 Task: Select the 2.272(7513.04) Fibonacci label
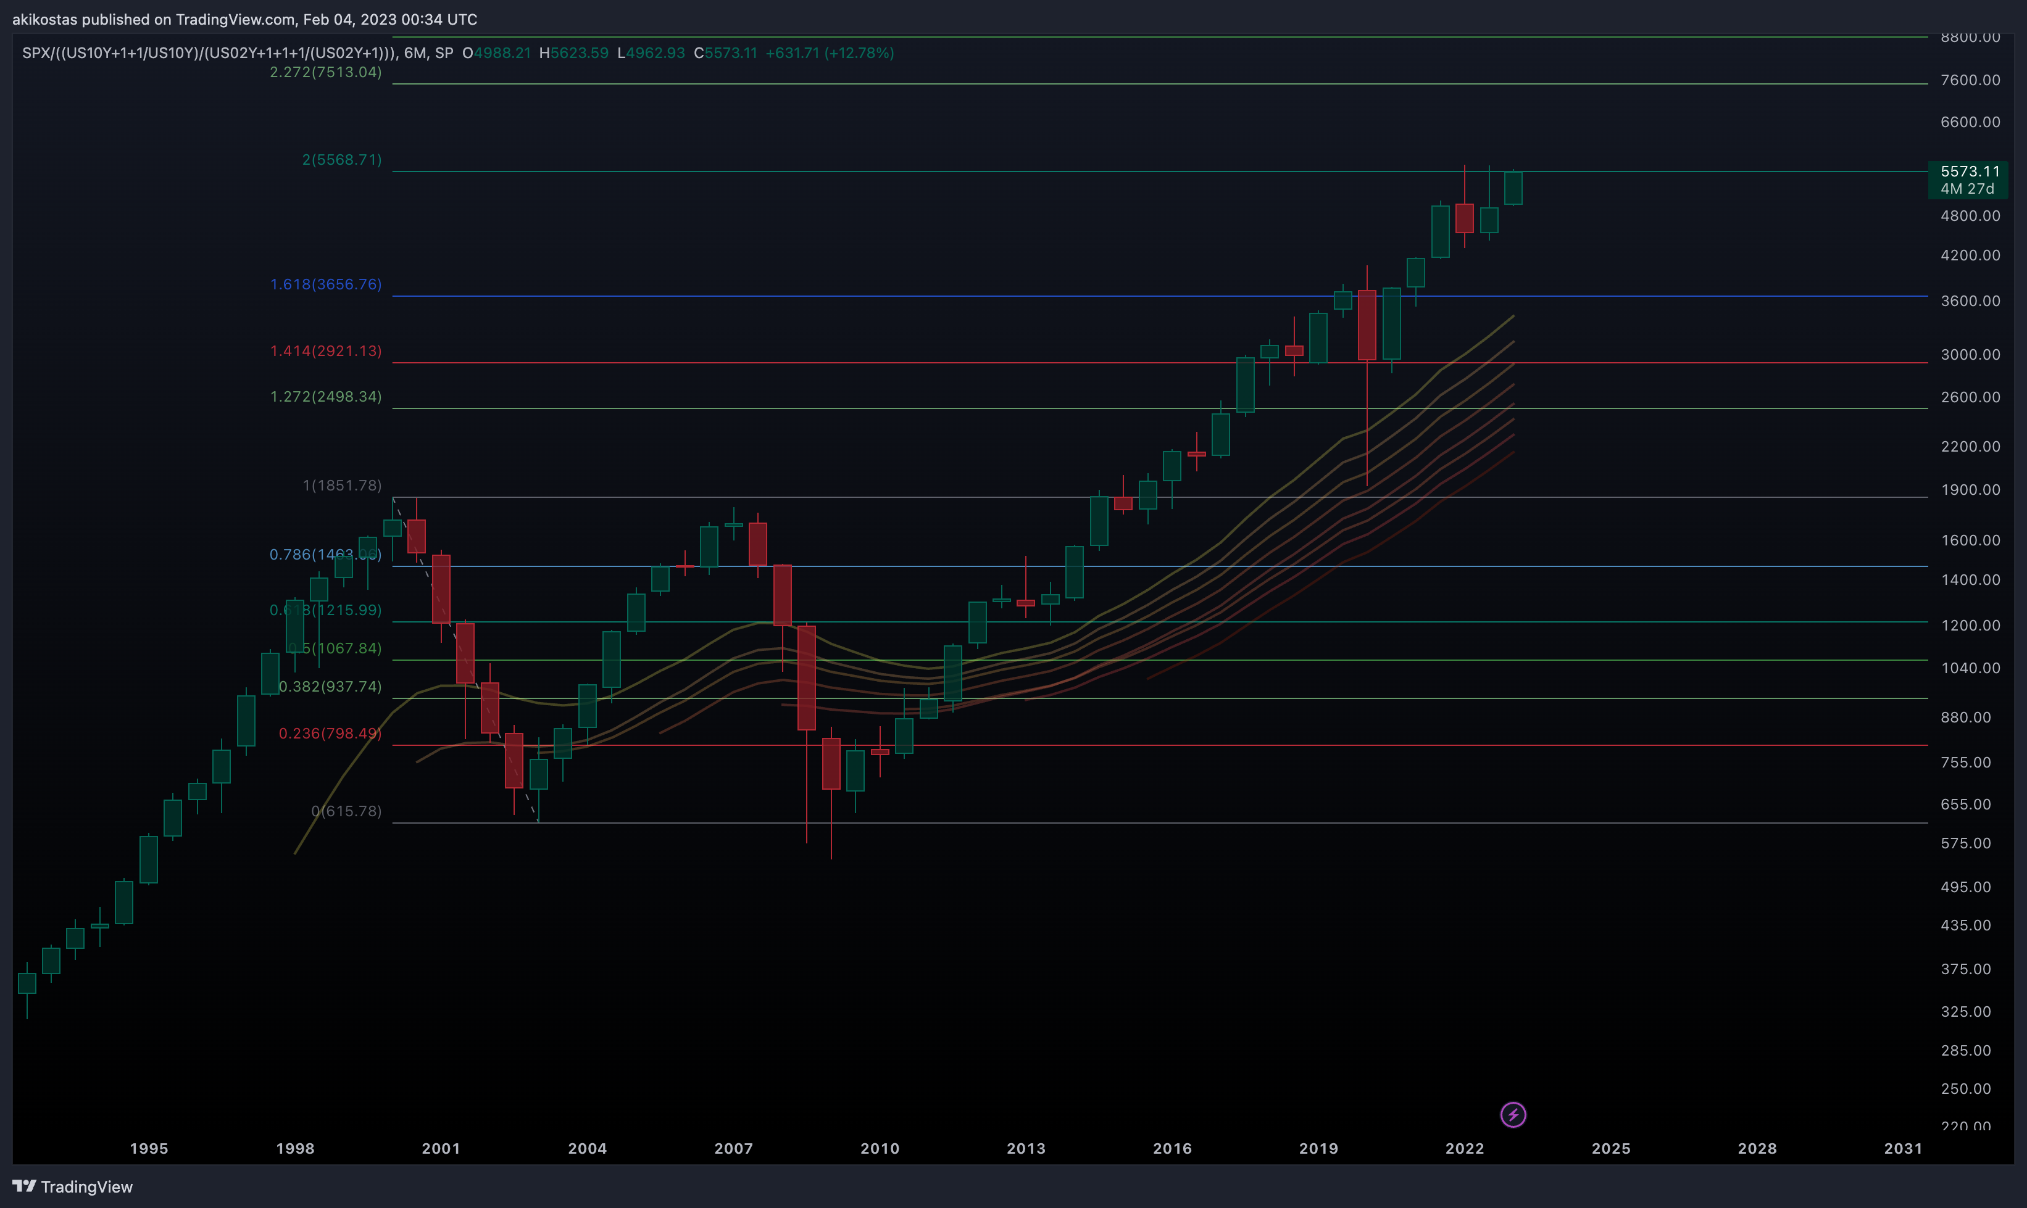[x=326, y=72]
